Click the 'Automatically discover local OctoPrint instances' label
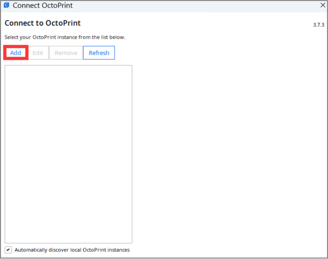The image size is (328, 259). [x=72, y=250]
